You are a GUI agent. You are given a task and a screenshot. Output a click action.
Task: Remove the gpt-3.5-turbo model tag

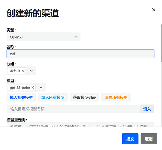point(33,88)
